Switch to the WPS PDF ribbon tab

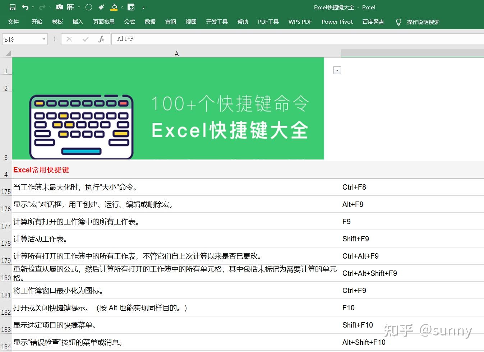click(300, 22)
